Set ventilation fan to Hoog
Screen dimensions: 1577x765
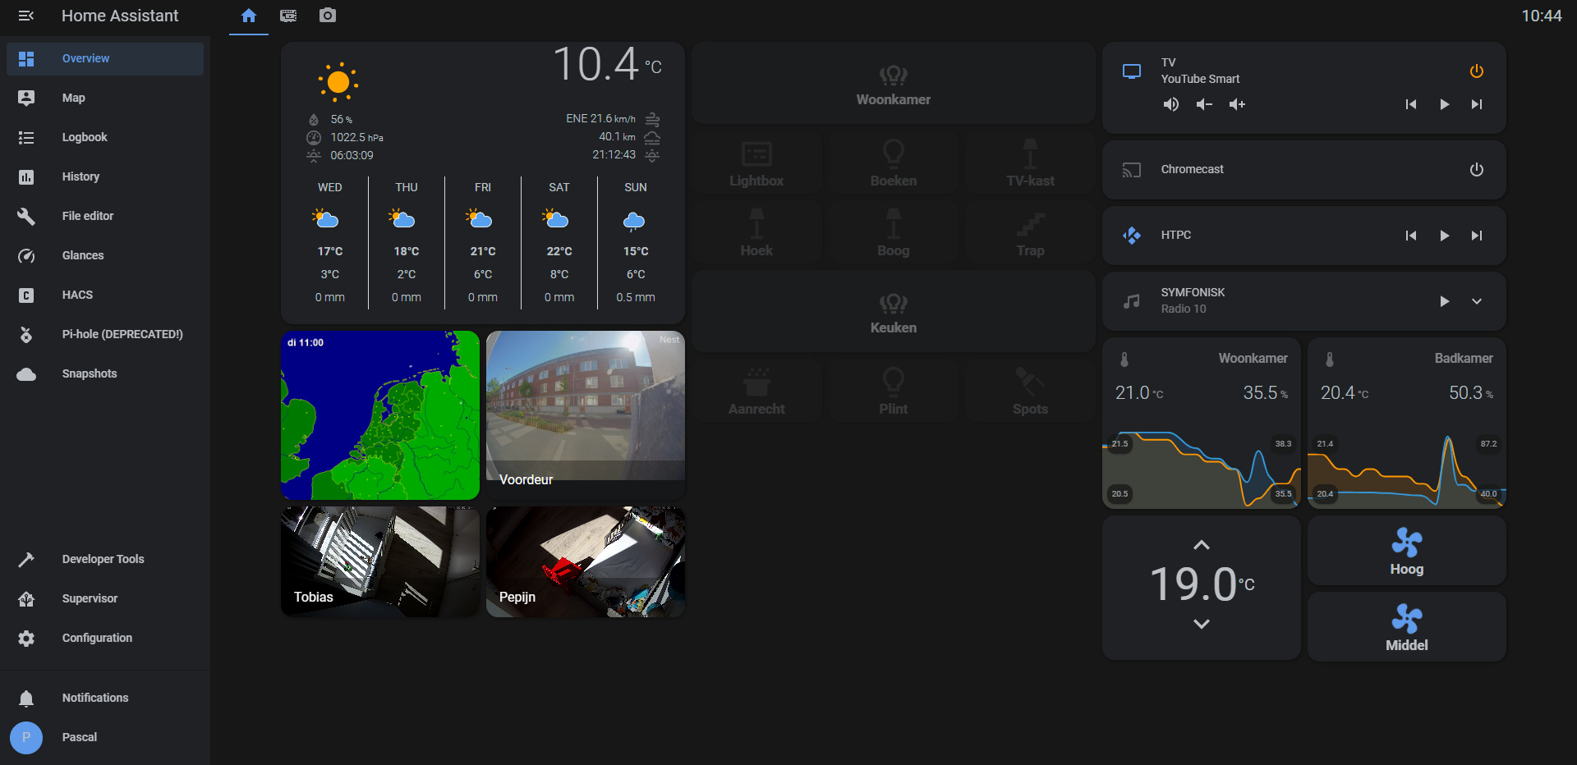pos(1407,551)
